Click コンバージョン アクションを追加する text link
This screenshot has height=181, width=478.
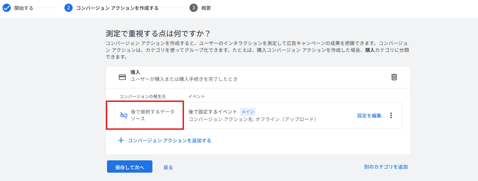(x=169, y=141)
